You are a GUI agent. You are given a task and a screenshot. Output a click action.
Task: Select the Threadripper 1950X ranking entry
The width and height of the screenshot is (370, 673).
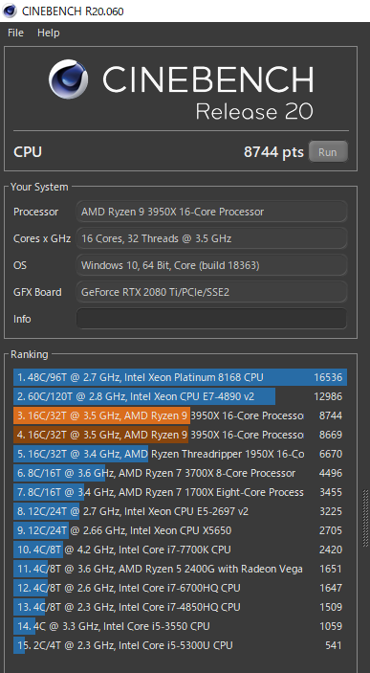pos(180,454)
